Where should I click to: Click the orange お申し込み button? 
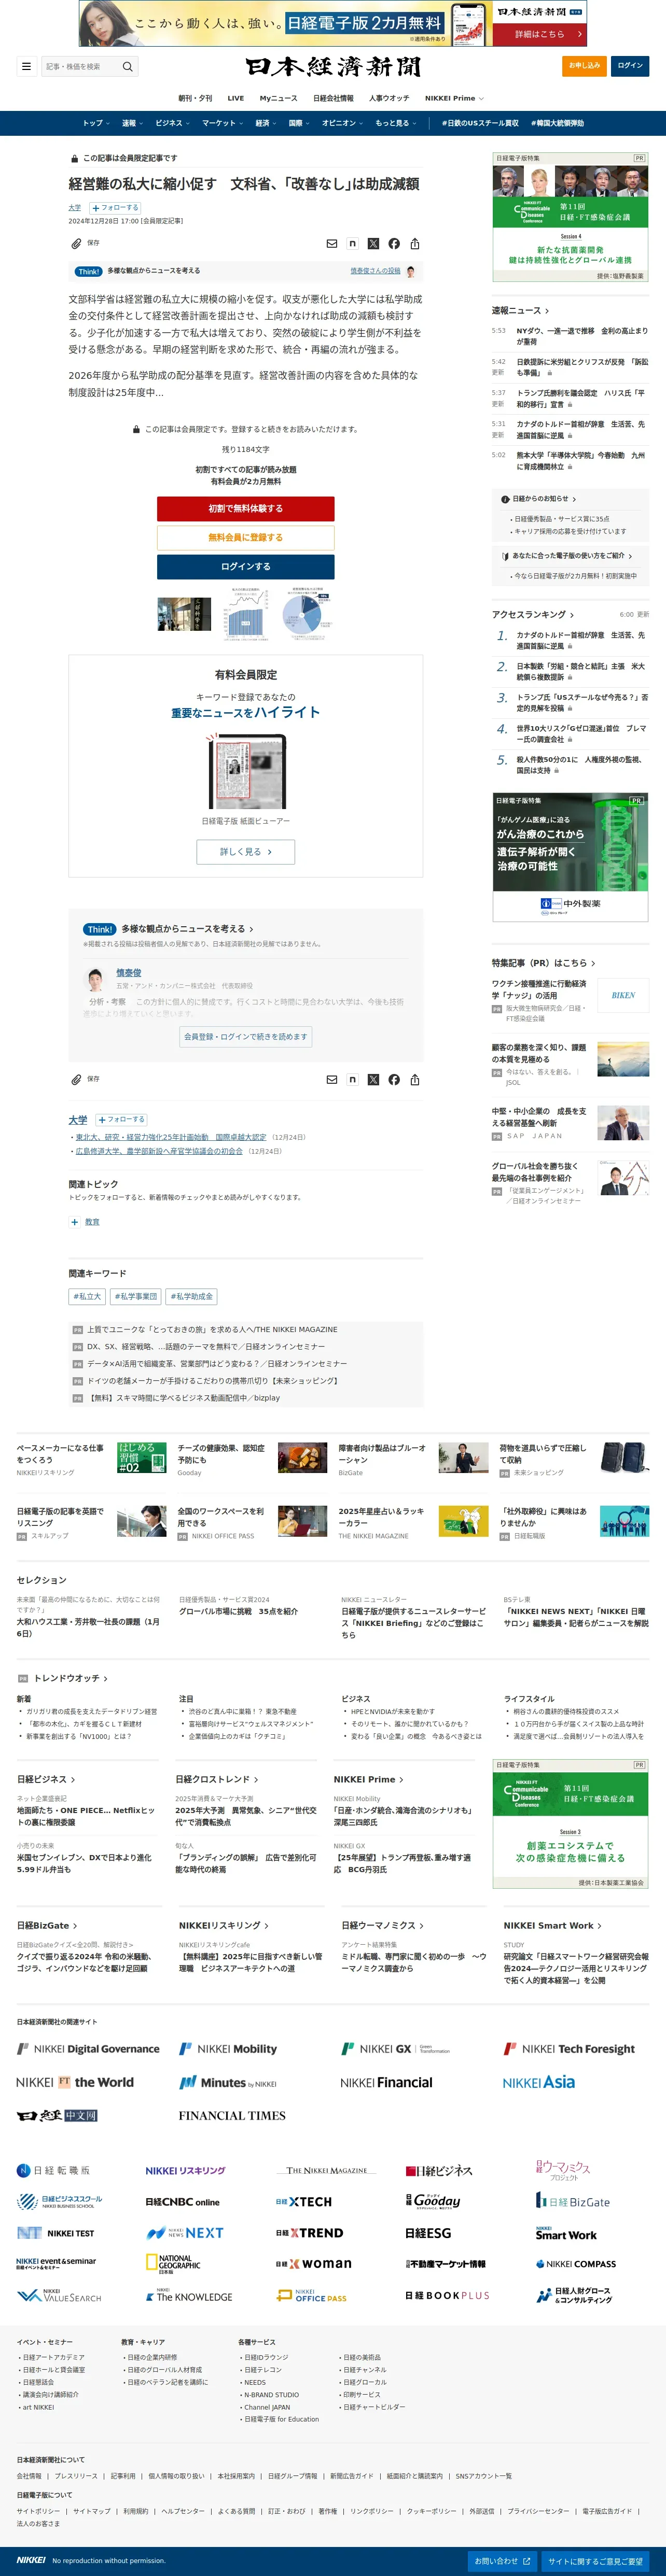584,66
